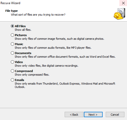The width and height of the screenshot is (127, 120).
Task: Cancel the Recuva Wizard
Action: click(x=115, y=115)
